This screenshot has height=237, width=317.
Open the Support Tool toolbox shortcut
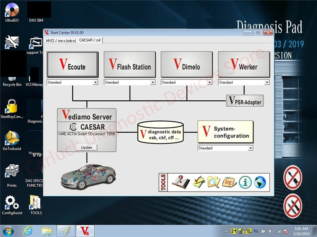click(x=36, y=46)
